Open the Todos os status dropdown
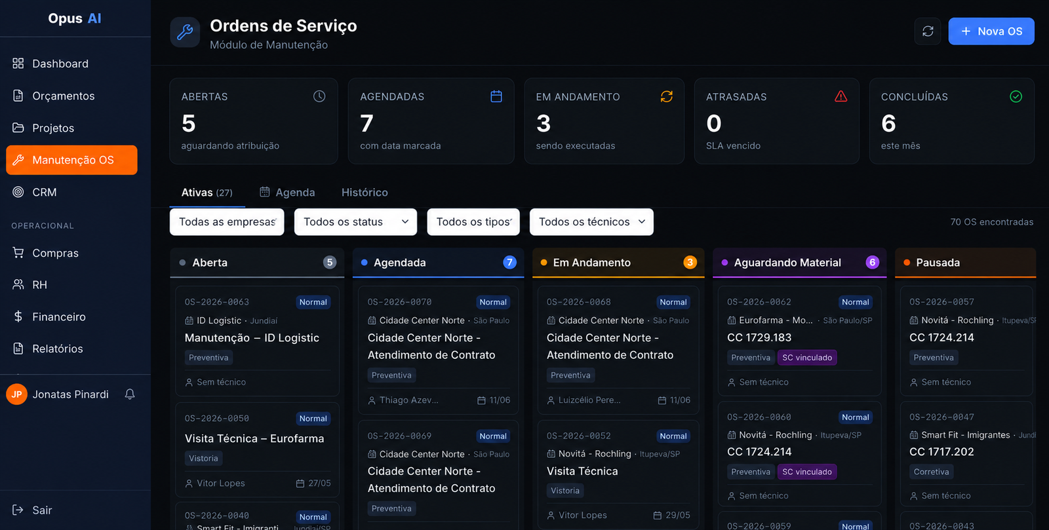The width and height of the screenshot is (1049, 530). click(356, 222)
